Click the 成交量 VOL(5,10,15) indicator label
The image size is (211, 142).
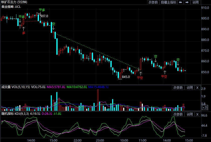16,87
